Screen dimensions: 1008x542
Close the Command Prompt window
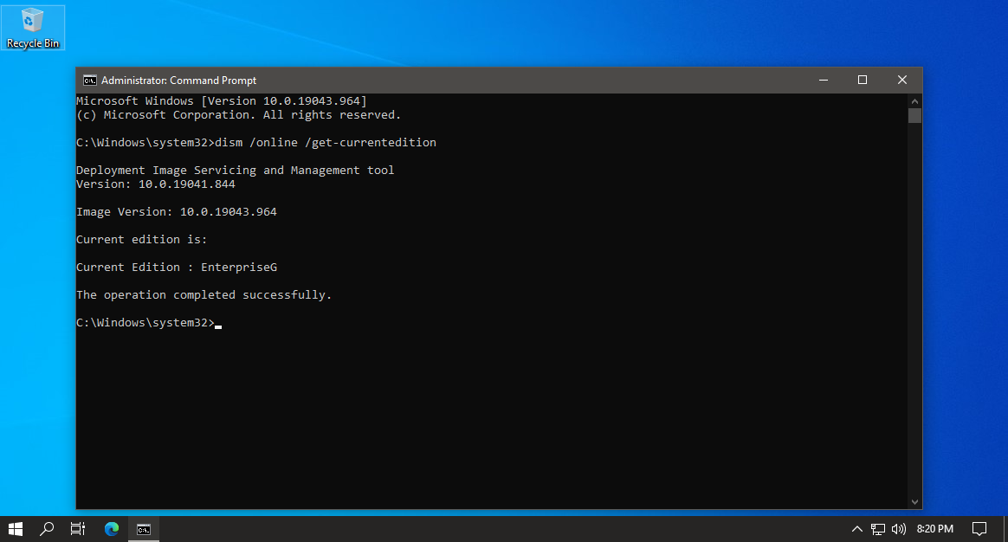point(902,80)
